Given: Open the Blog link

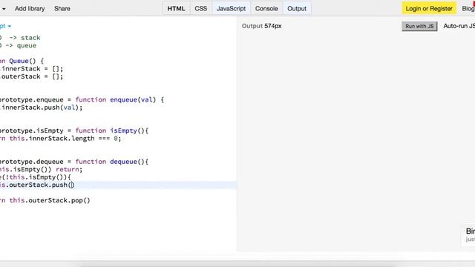Looking at the screenshot, I should point(468,8).
